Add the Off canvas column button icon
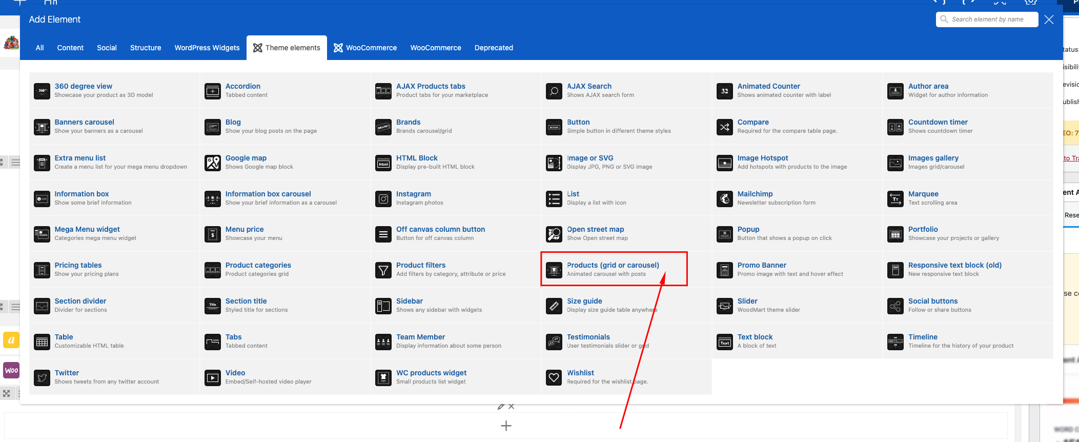 coord(383,234)
